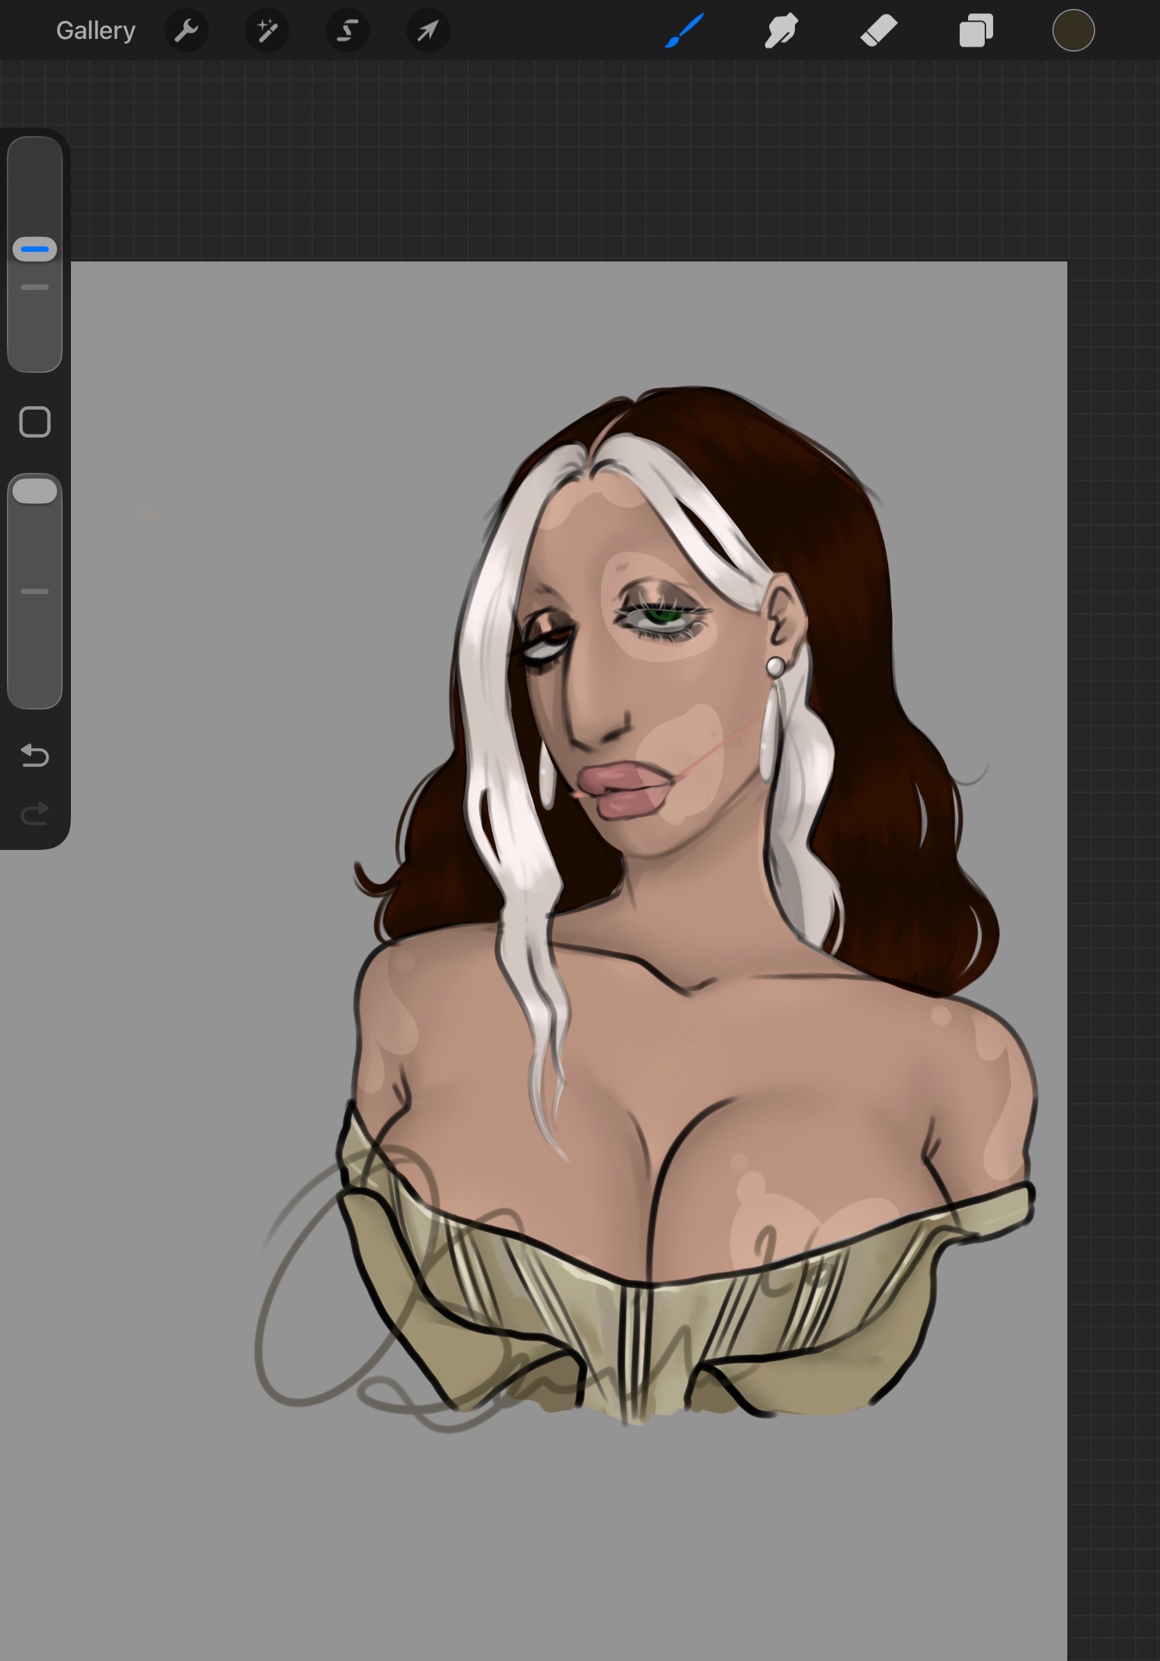1160x1661 pixels.
Task: Tap the Undo arrow
Action: [35, 755]
